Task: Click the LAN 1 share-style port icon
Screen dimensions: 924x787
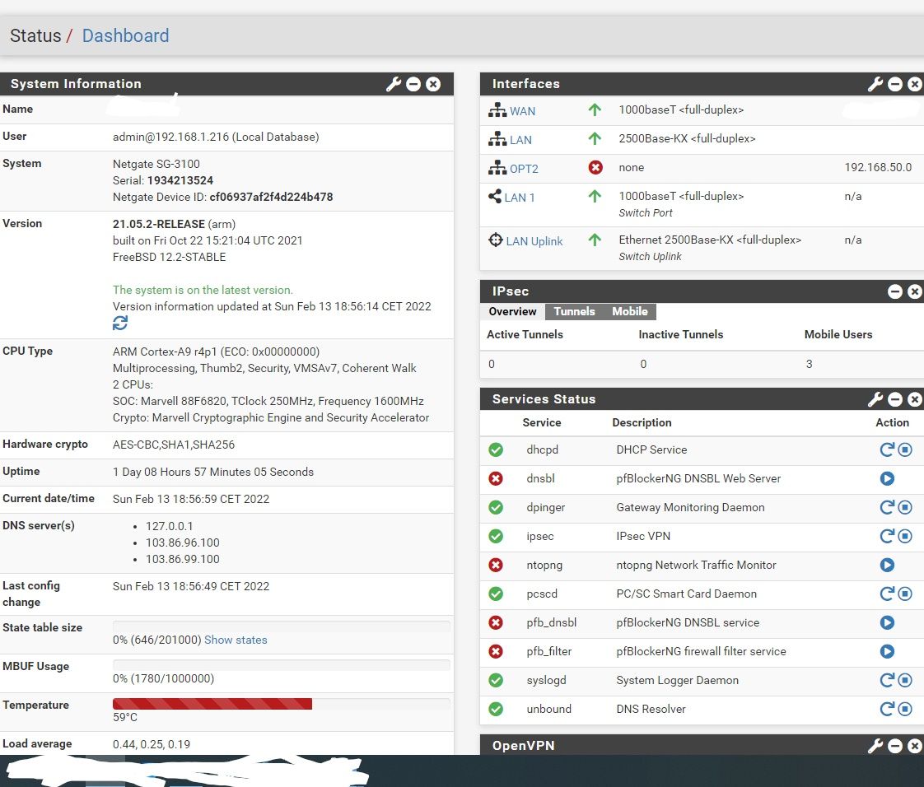Action: tap(495, 196)
